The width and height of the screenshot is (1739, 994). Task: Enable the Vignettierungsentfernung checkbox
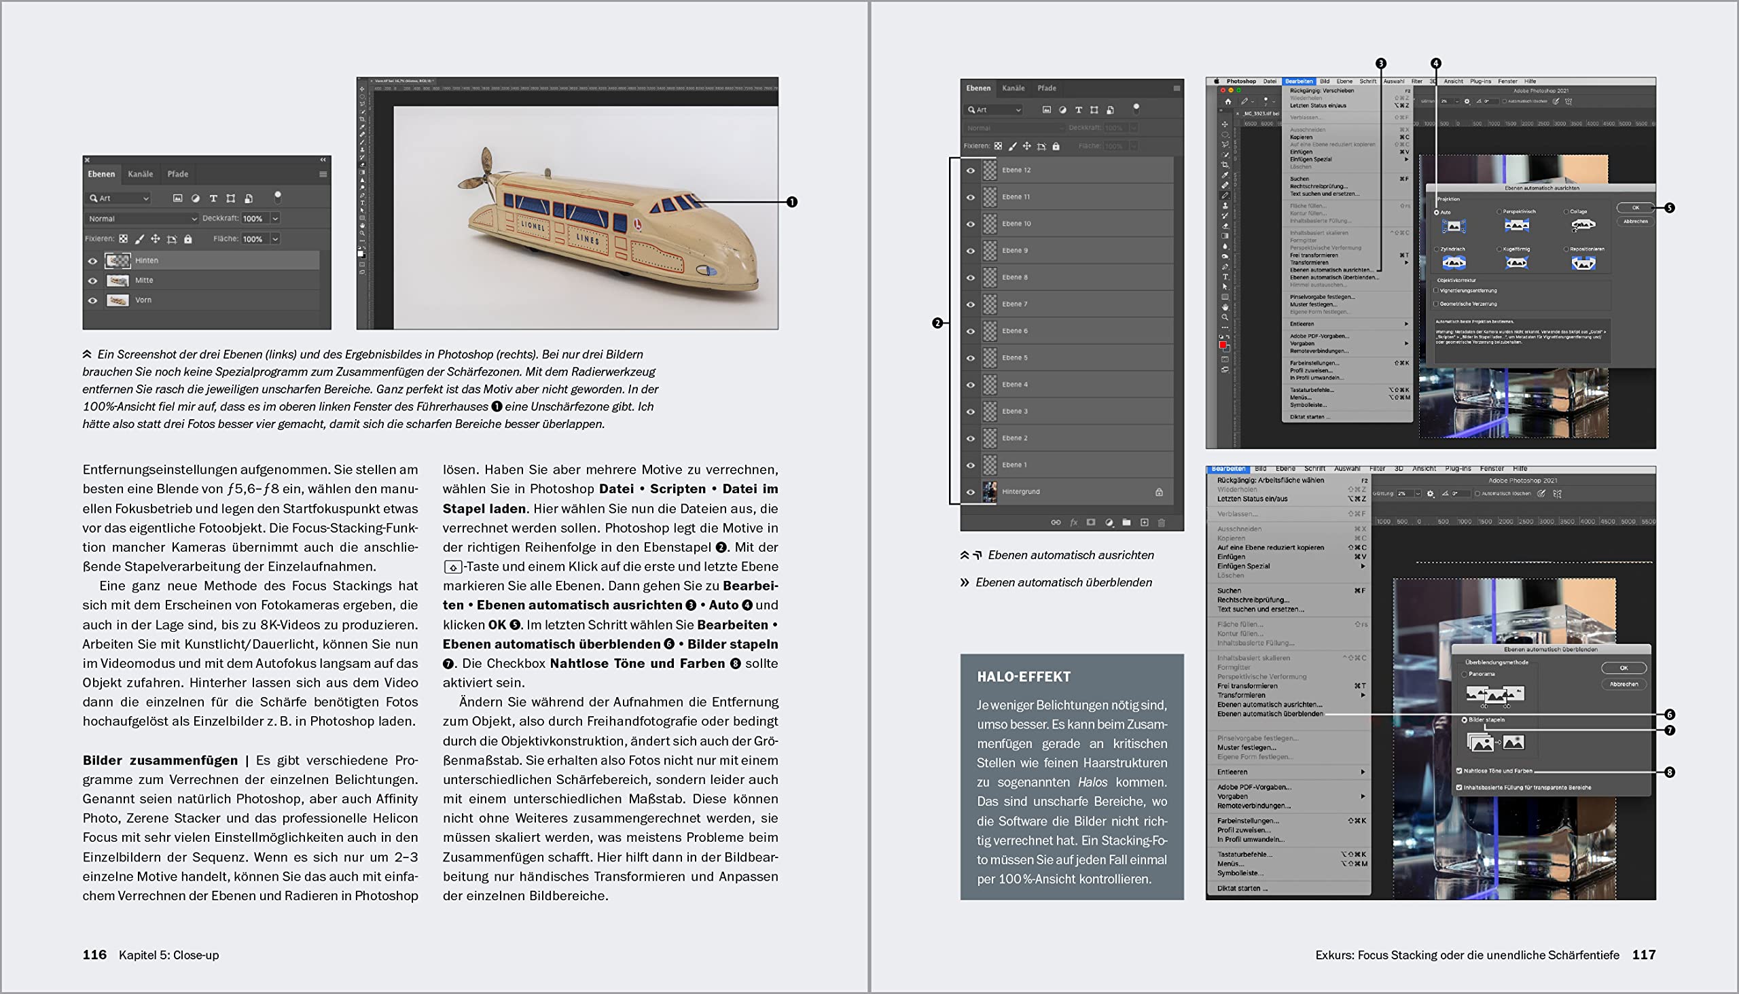(1437, 291)
